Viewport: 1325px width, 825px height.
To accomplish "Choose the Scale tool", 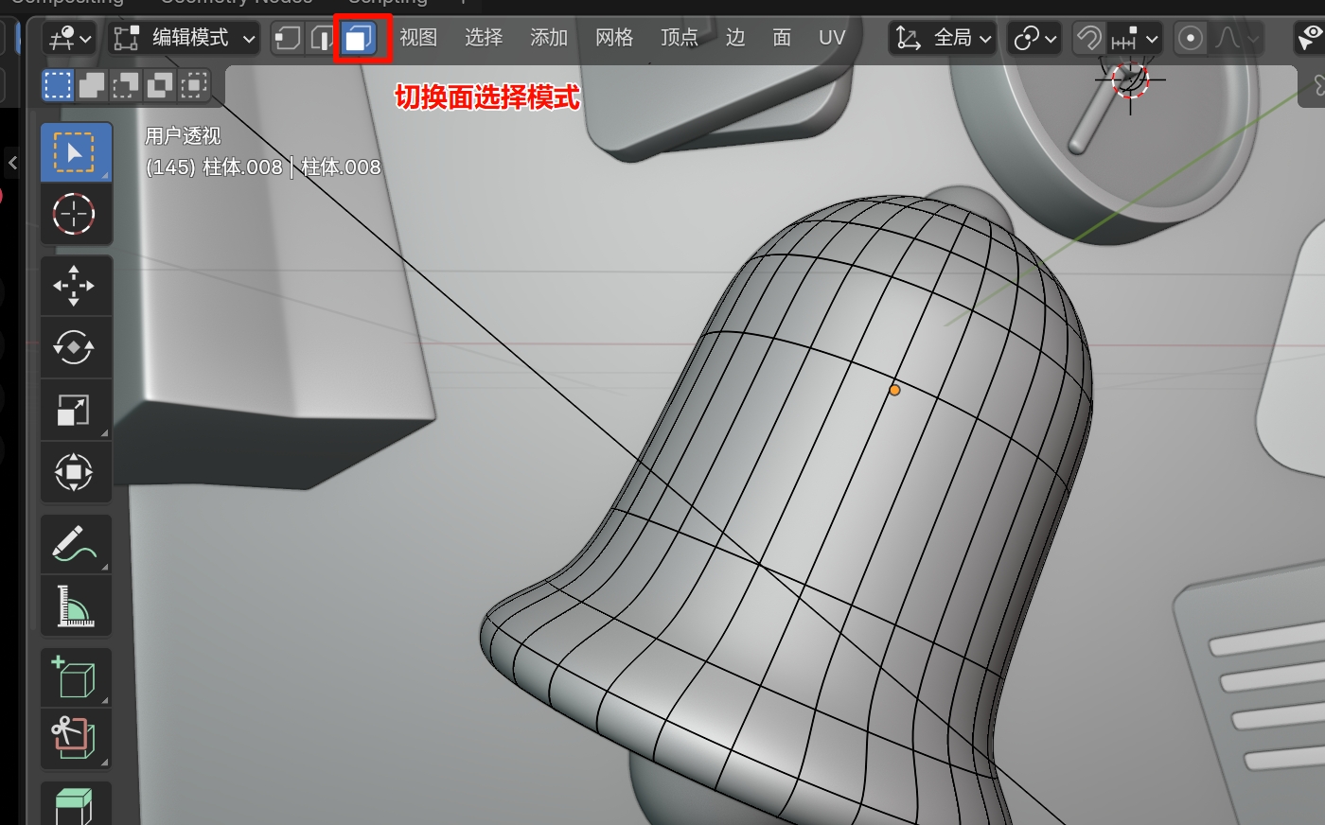I will coord(74,410).
